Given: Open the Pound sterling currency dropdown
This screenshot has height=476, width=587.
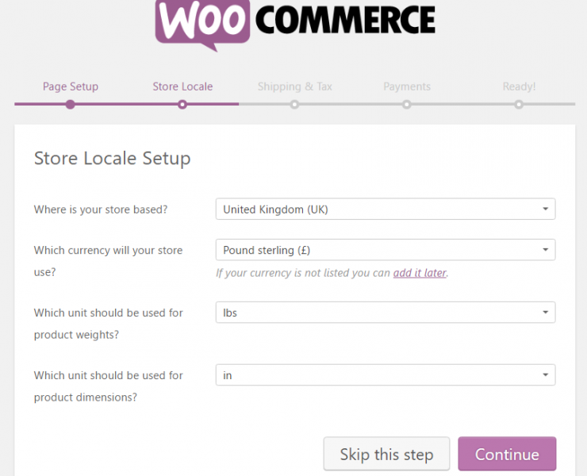Looking at the screenshot, I should (386, 250).
